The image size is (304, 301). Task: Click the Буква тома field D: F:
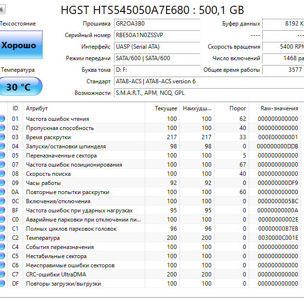click(157, 70)
